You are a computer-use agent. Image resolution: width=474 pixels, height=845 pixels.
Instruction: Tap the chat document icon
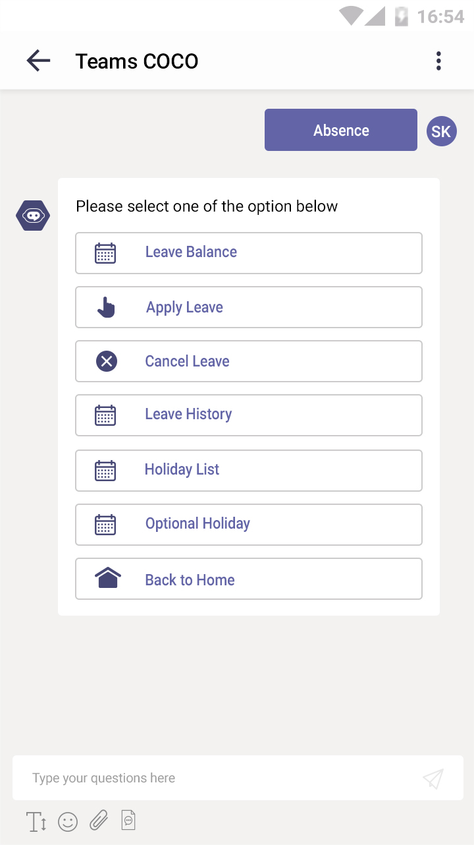[x=129, y=821]
